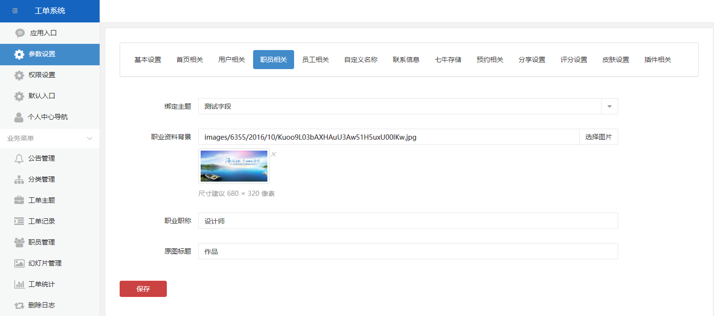Switch to the 插件相关 tab
The height and width of the screenshot is (316, 714).
pyautogui.click(x=658, y=60)
